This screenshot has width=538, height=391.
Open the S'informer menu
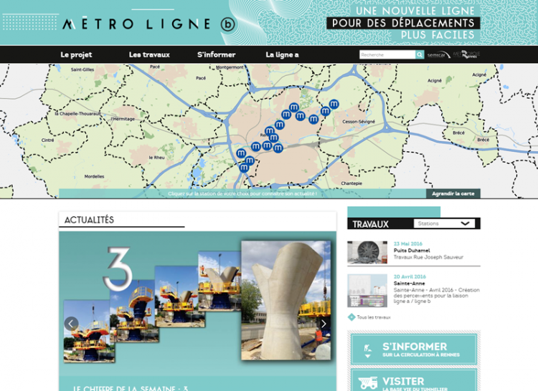216,54
